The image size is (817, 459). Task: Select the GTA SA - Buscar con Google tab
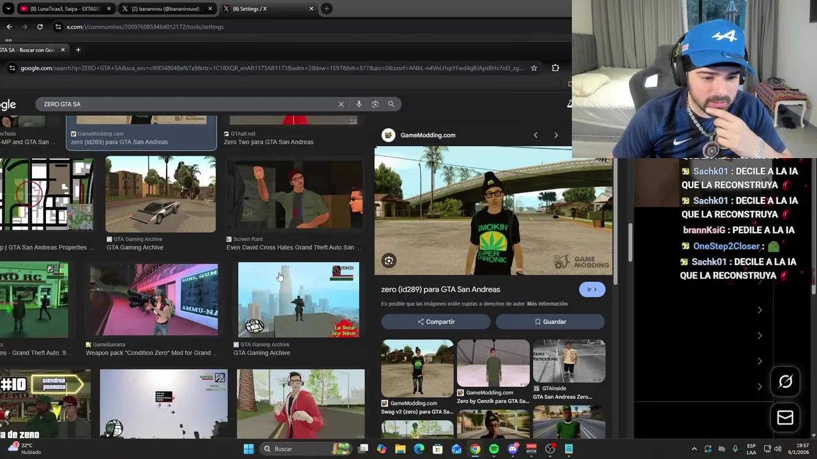[x=34, y=50]
